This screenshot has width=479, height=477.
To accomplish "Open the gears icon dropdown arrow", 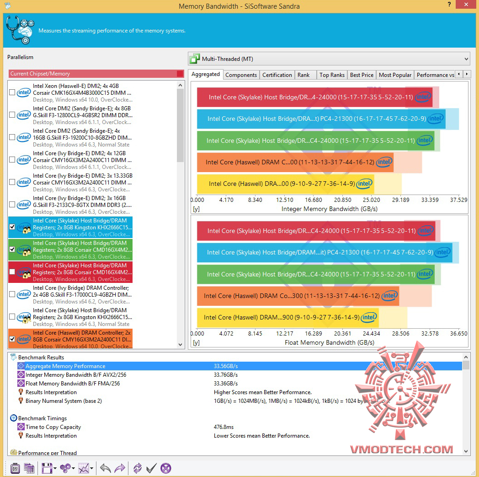I will 73,468.
